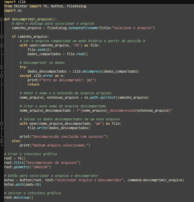This screenshot has width=194, height=202.
Task: Click 'filedialog' in the tkinter import line
Action: (x=76, y=6)
